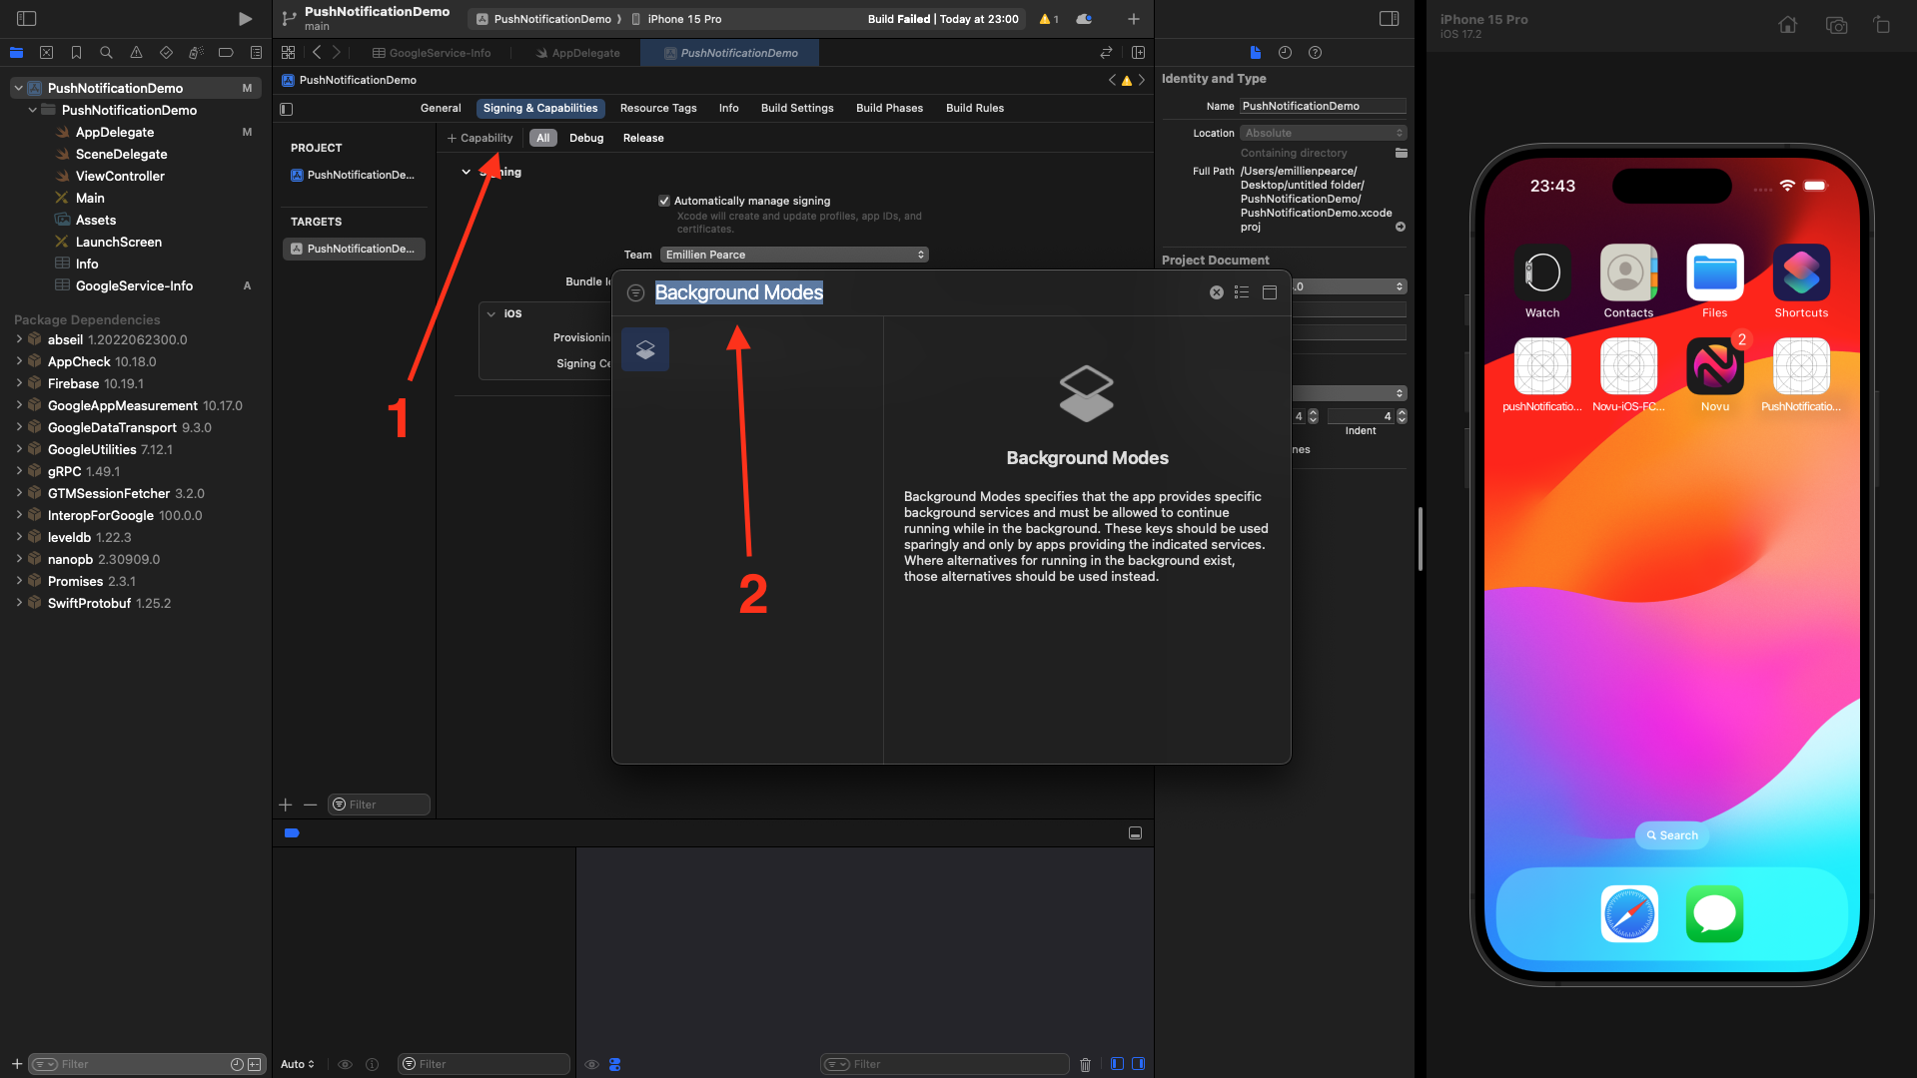The width and height of the screenshot is (1917, 1078).
Task: Open the Auto variables scope dropdown
Action: [x=298, y=1064]
